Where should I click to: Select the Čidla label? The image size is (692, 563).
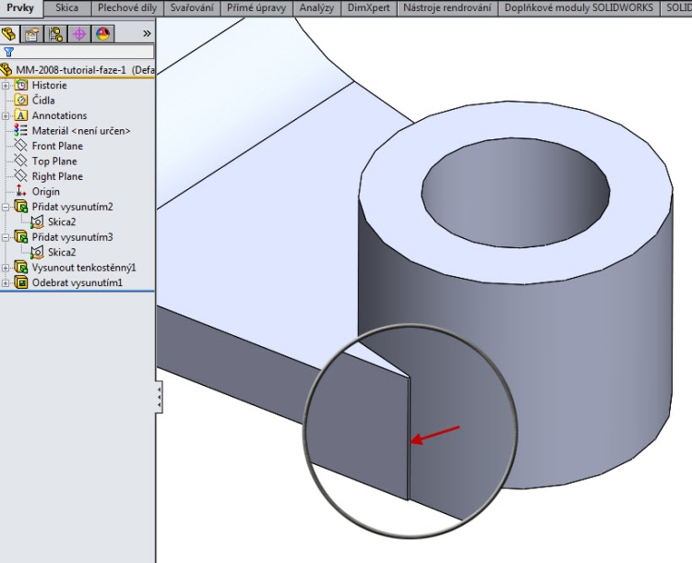43,101
